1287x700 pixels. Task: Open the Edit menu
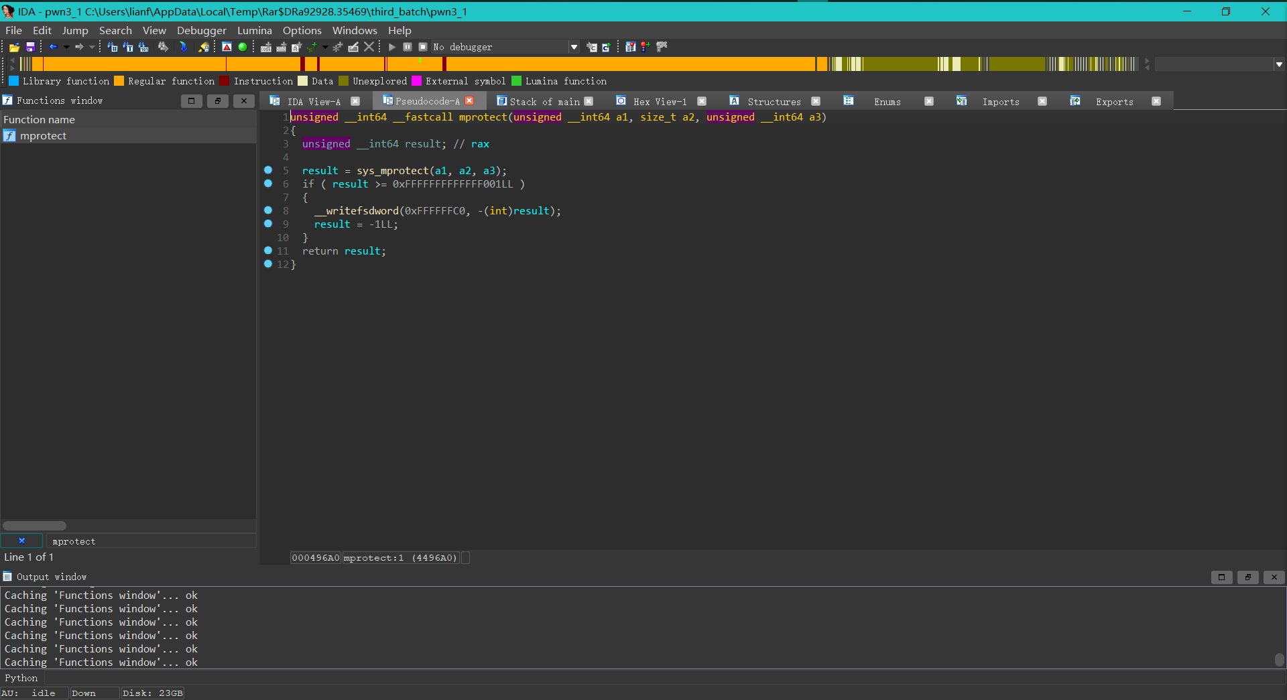point(42,30)
